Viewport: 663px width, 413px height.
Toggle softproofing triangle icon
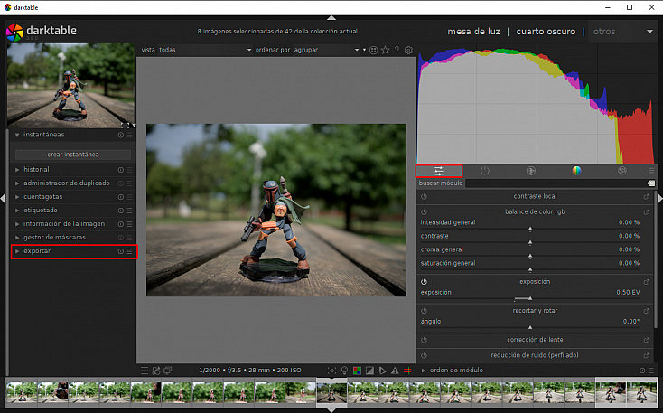click(x=382, y=371)
